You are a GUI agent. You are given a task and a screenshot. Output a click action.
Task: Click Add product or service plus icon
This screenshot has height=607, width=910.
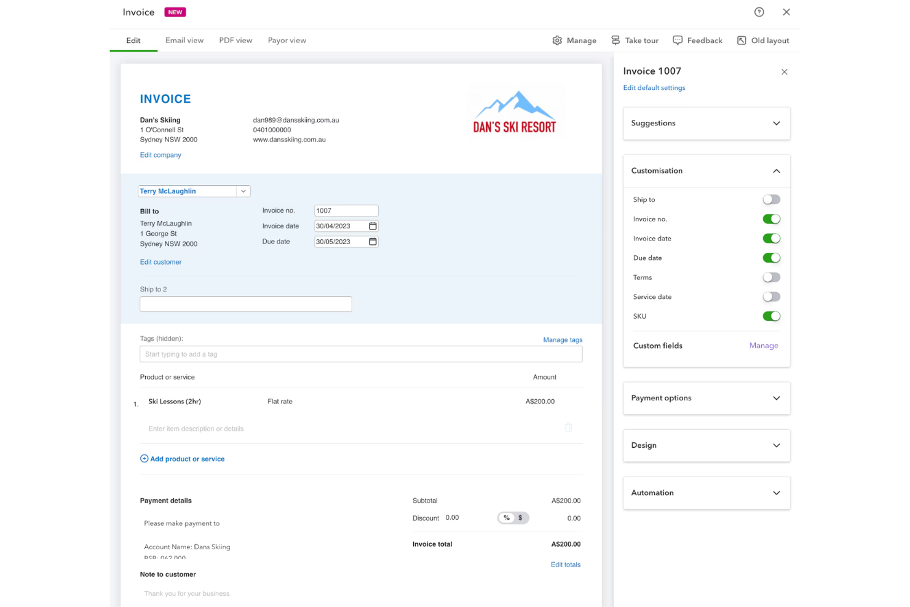click(144, 458)
